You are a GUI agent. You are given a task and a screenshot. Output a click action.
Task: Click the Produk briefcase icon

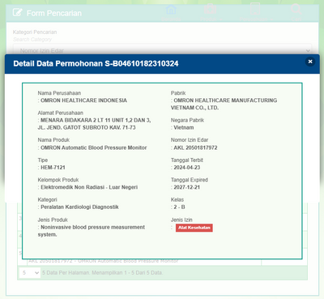(x=210, y=9)
